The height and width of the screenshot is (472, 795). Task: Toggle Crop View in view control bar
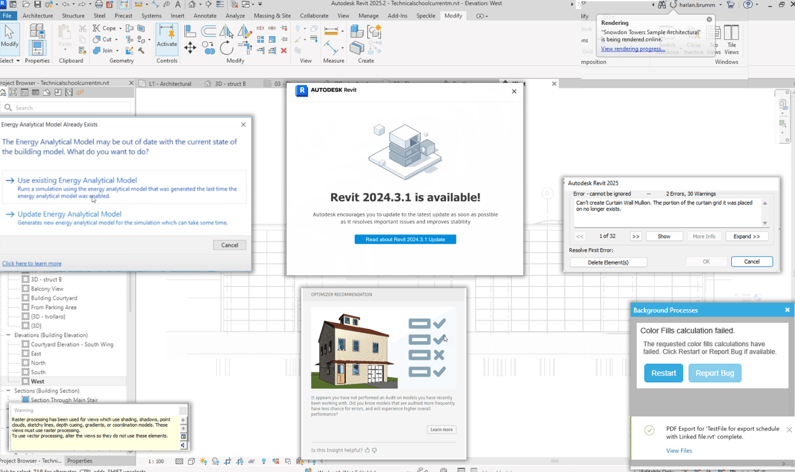click(x=228, y=461)
